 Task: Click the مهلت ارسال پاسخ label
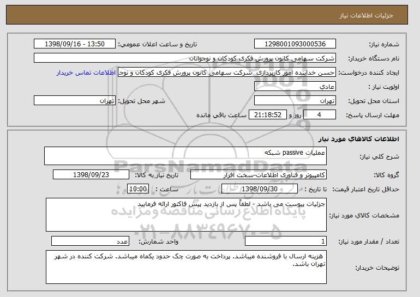373,115
